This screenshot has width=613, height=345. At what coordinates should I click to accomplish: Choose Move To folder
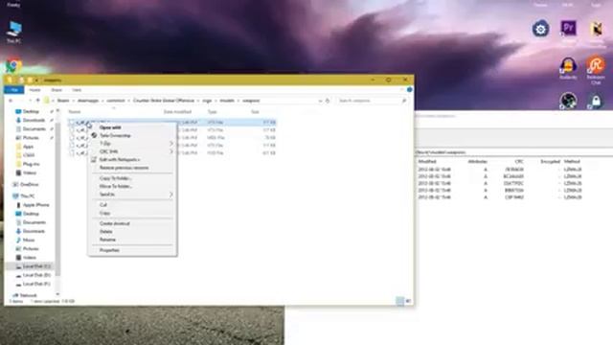(x=132, y=186)
